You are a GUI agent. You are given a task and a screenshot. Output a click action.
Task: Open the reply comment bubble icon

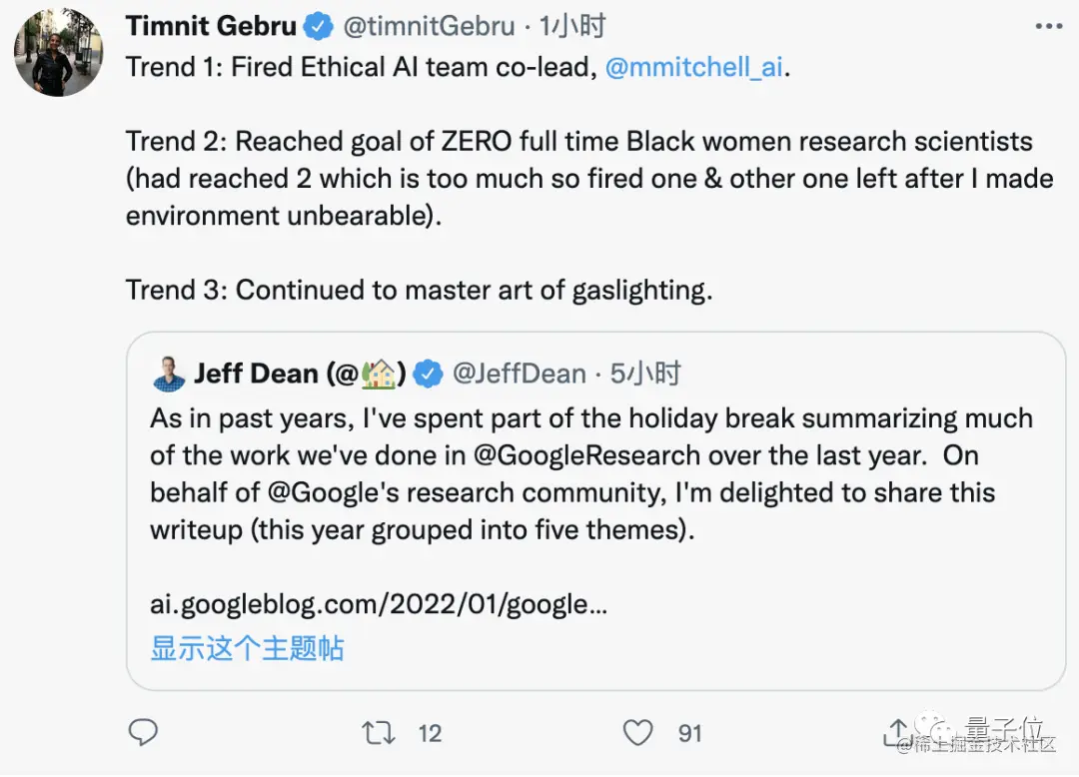(143, 732)
